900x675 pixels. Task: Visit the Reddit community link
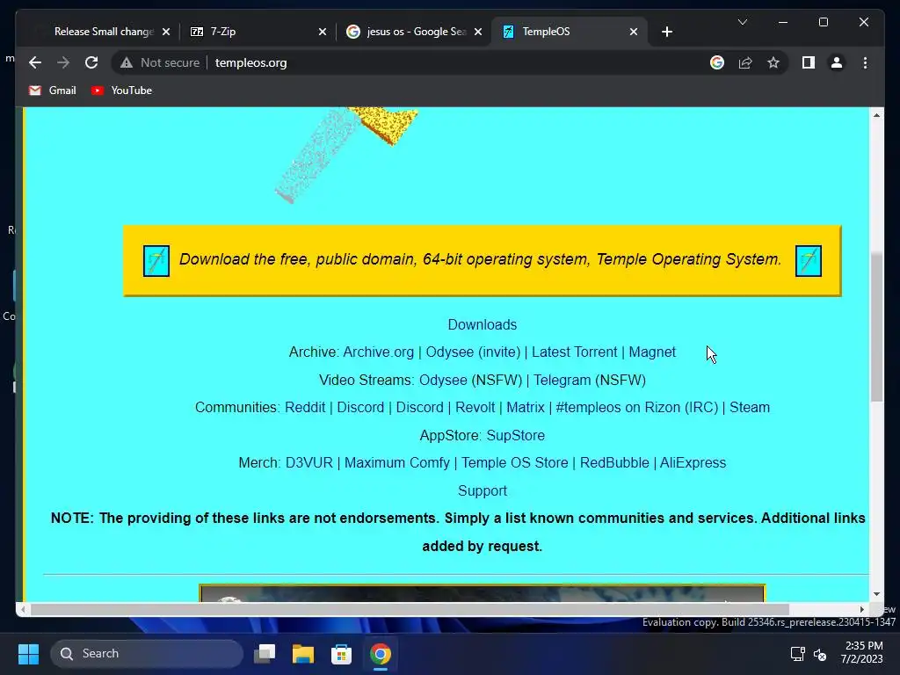click(x=305, y=407)
